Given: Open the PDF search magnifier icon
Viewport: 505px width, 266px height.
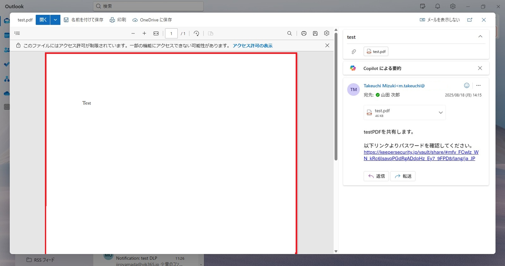Looking at the screenshot, I should tap(289, 33).
